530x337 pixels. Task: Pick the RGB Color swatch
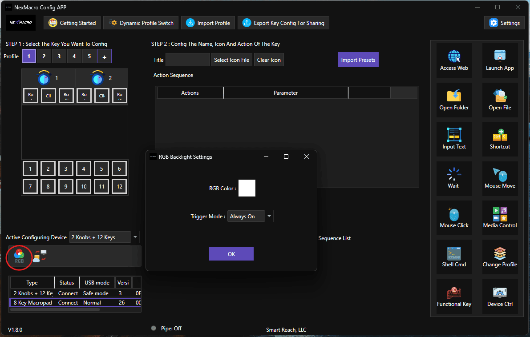click(247, 188)
